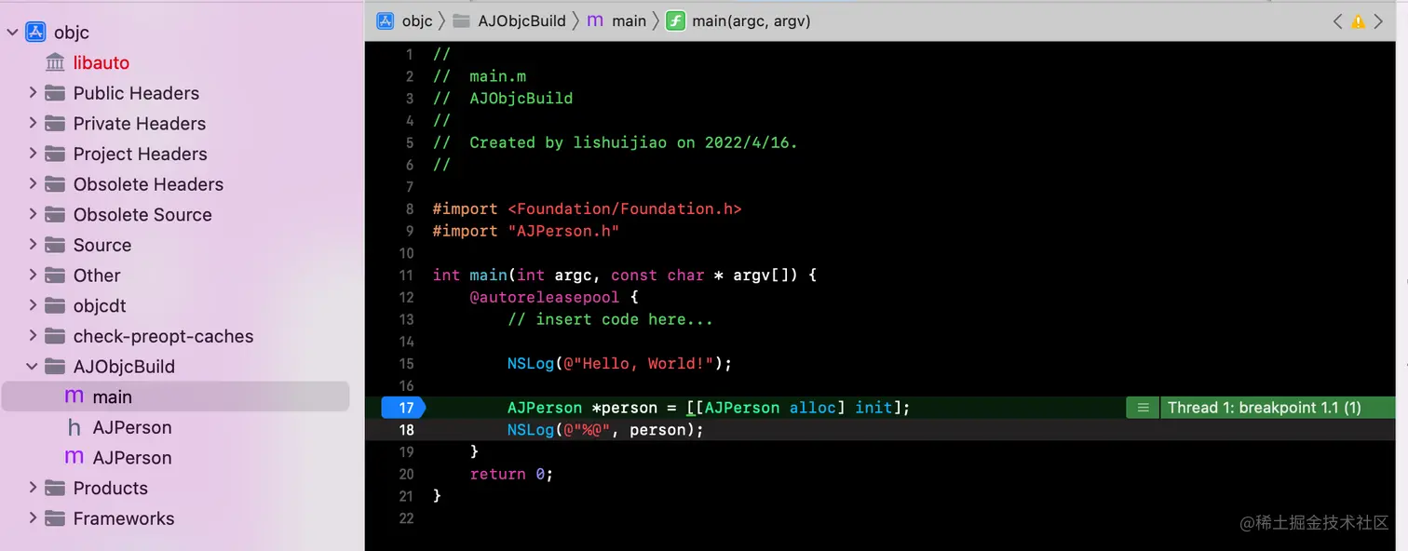The height and width of the screenshot is (551, 1408).
Task: Click the Frameworks folder icon
Action: coord(56,518)
